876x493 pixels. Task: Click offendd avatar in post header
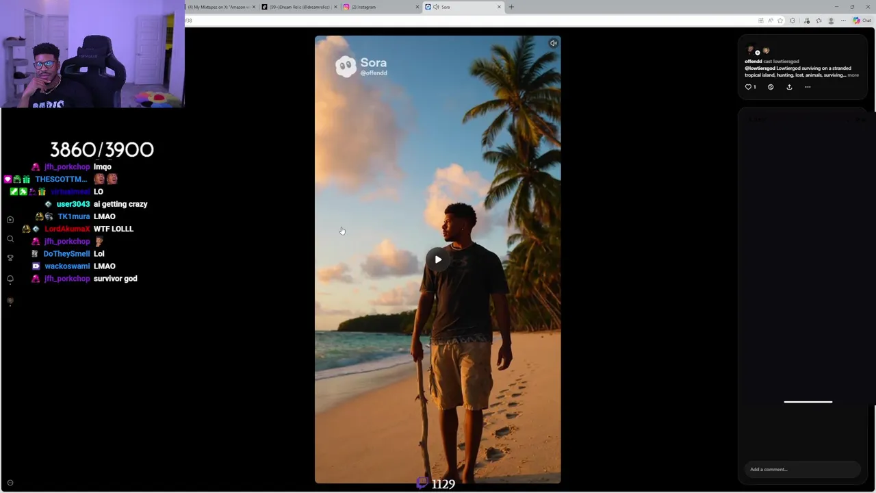click(x=750, y=50)
